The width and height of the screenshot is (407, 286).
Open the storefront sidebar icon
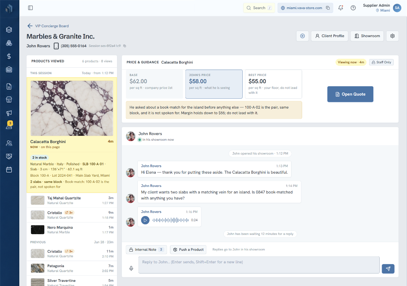(x=9, y=99)
